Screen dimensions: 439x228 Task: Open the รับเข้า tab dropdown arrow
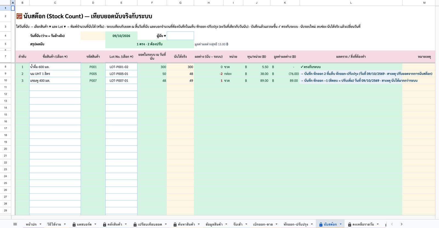pyautogui.click(x=246, y=224)
